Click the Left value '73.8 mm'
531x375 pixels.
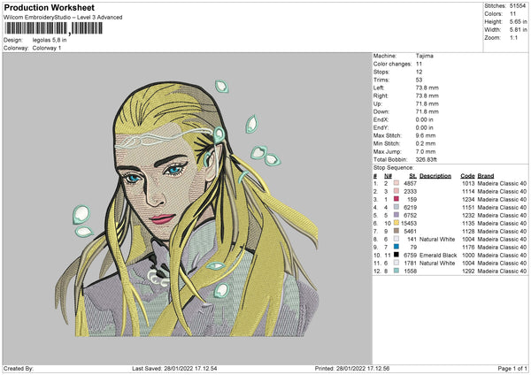[427, 88]
